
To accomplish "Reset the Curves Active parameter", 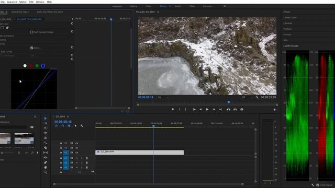I will click(72, 48).
